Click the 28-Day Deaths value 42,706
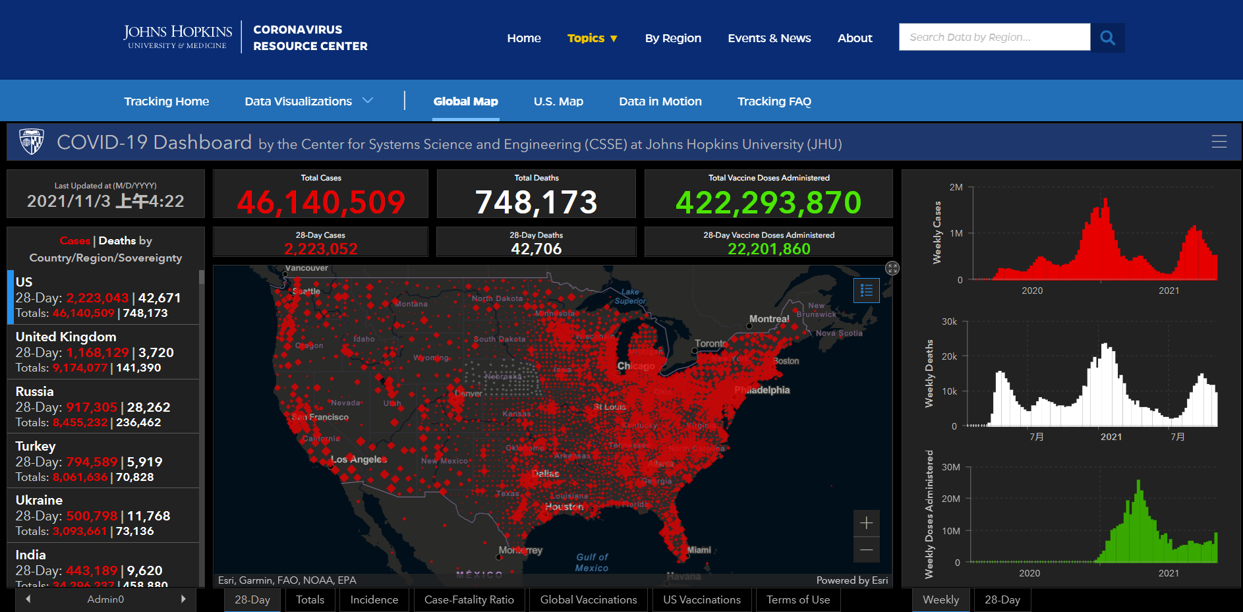Screen dimensions: 1243x612 tap(536, 249)
